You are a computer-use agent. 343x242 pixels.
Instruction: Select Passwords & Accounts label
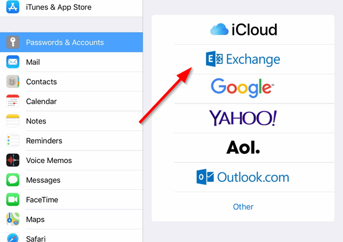[x=65, y=42]
